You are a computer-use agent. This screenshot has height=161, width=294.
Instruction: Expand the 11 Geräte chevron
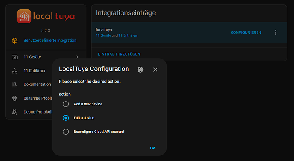tap(77, 57)
